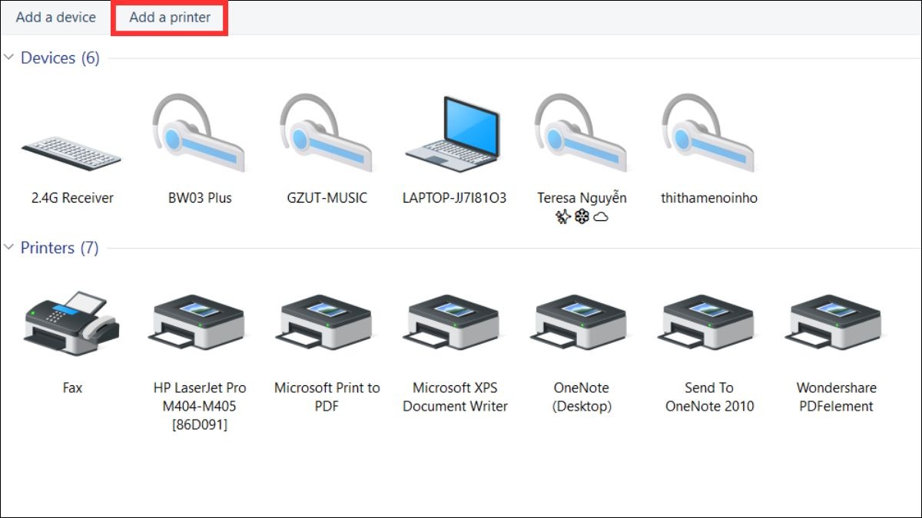Select the Teresa Nguyễn headset icon
Screen dimensions: 922x518
[x=582, y=133]
